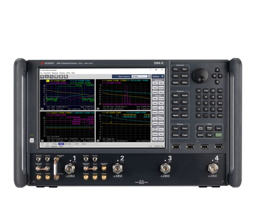Toggle the highlighted Hold status in the bottom bar

[x=61, y=144]
